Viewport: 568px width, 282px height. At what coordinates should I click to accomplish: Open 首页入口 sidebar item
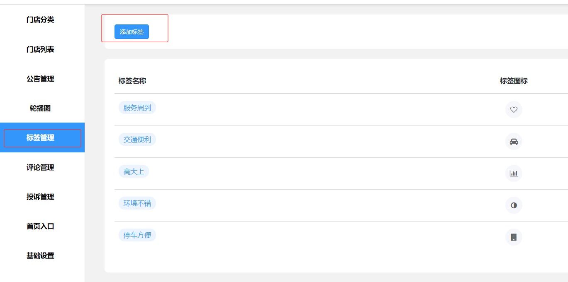tap(40, 226)
